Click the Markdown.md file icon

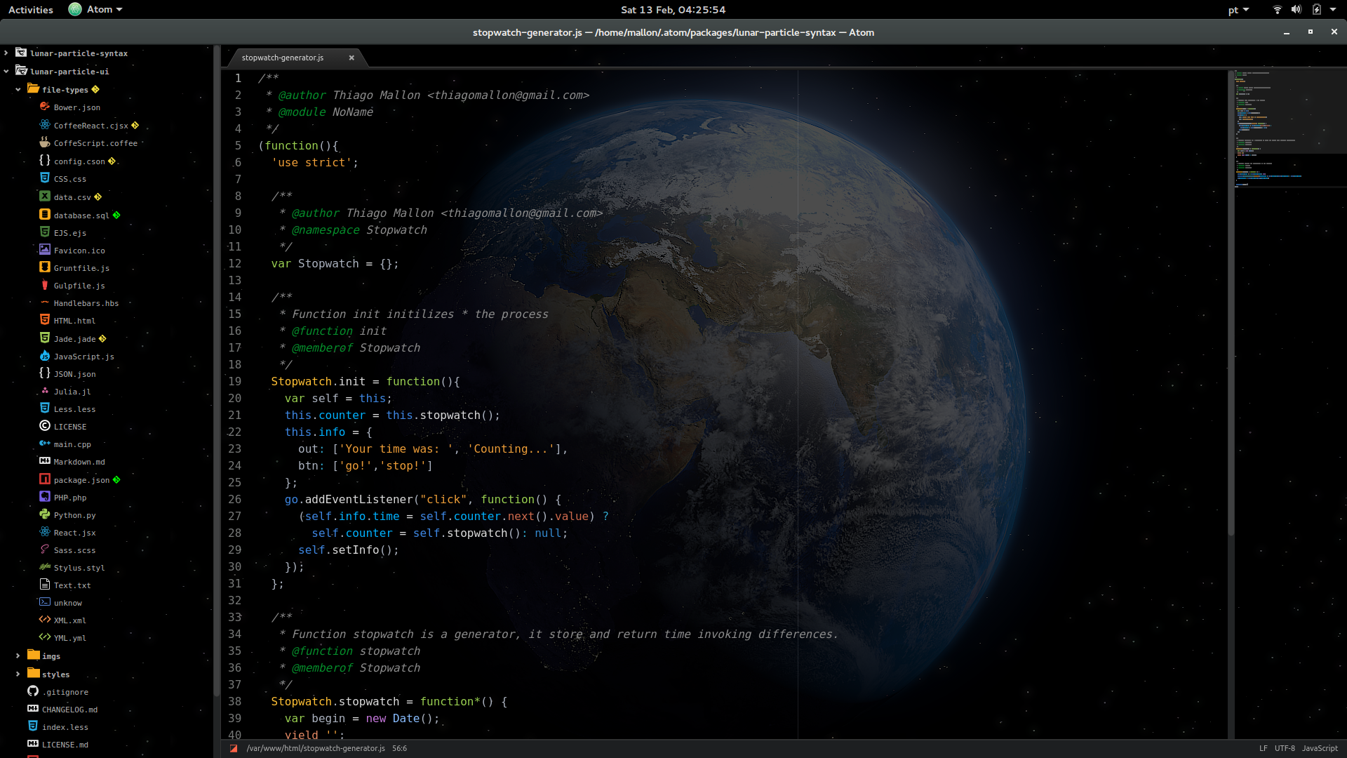pos(44,461)
